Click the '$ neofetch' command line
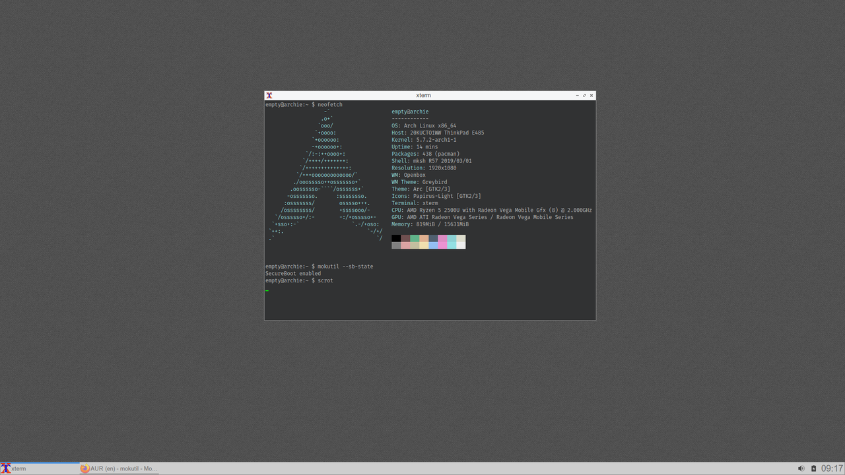845x475 pixels. tap(304, 104)
